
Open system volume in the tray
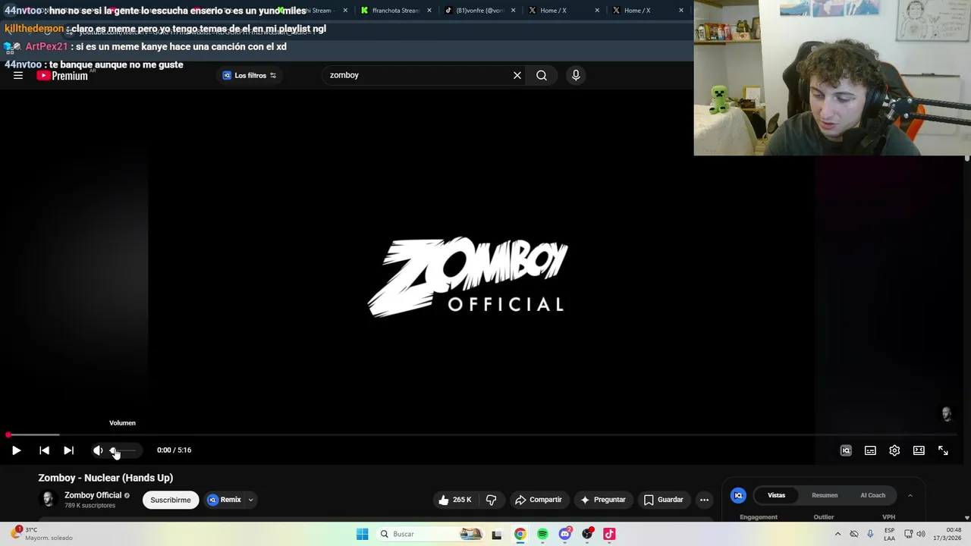[921, 534]
